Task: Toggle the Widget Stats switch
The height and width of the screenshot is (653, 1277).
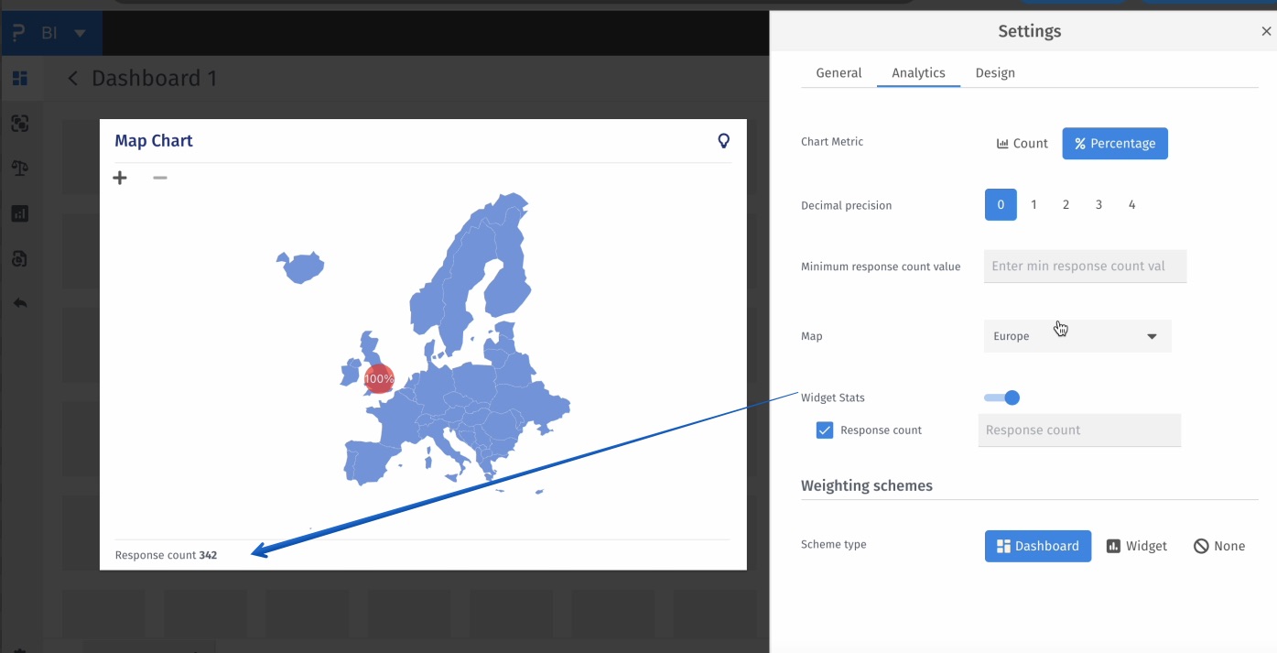Action: (x=1002, y=397)
